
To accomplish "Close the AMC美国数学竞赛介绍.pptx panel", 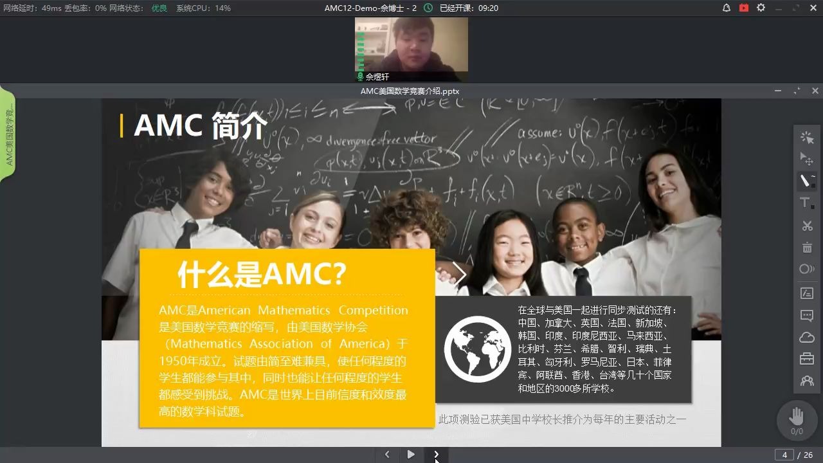I will pos(815,91).
